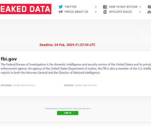Viewport: 151px width, 126px height.
Task: Click the UPLOADED date stamp
Action: [x=18, y=85]
